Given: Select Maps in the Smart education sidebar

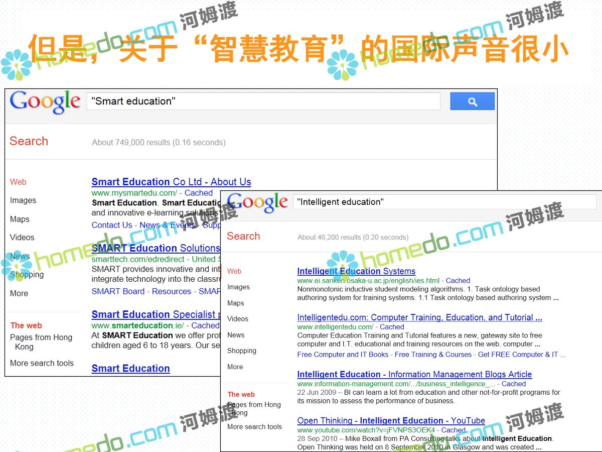Looking at the screenshot, I should tap(20, 219).
